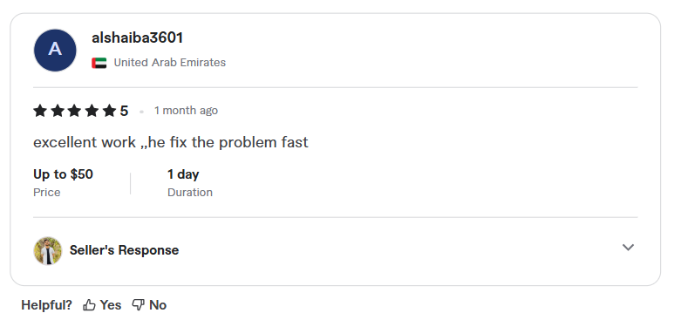Click the 'Up to $50' price value

click(x=63, y=174)
